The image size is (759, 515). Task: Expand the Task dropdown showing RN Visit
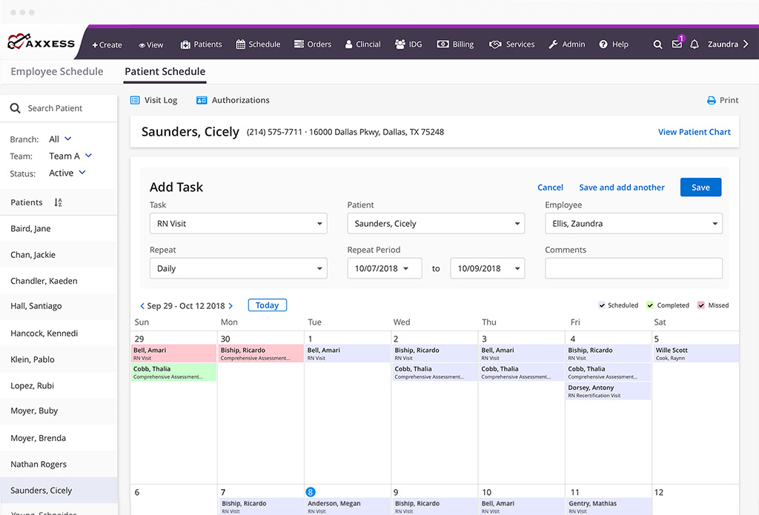(238, 223)
